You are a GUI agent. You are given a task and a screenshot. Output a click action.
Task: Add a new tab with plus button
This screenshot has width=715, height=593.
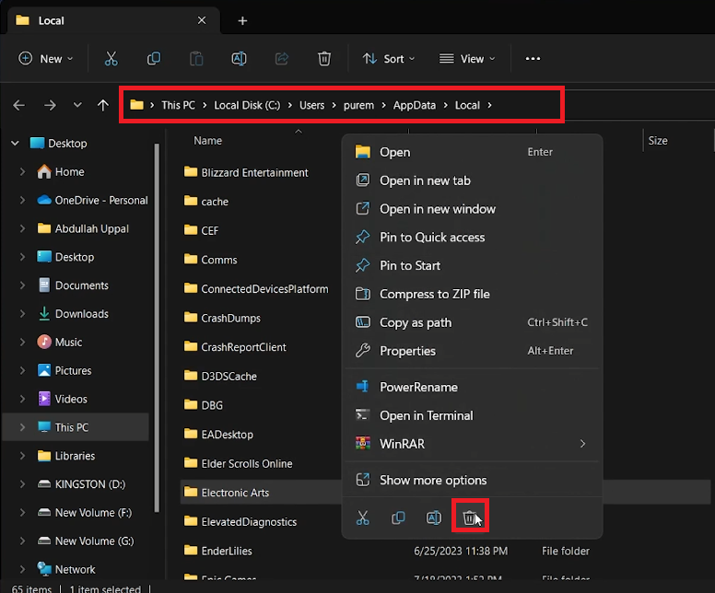[x=243, y=20]
